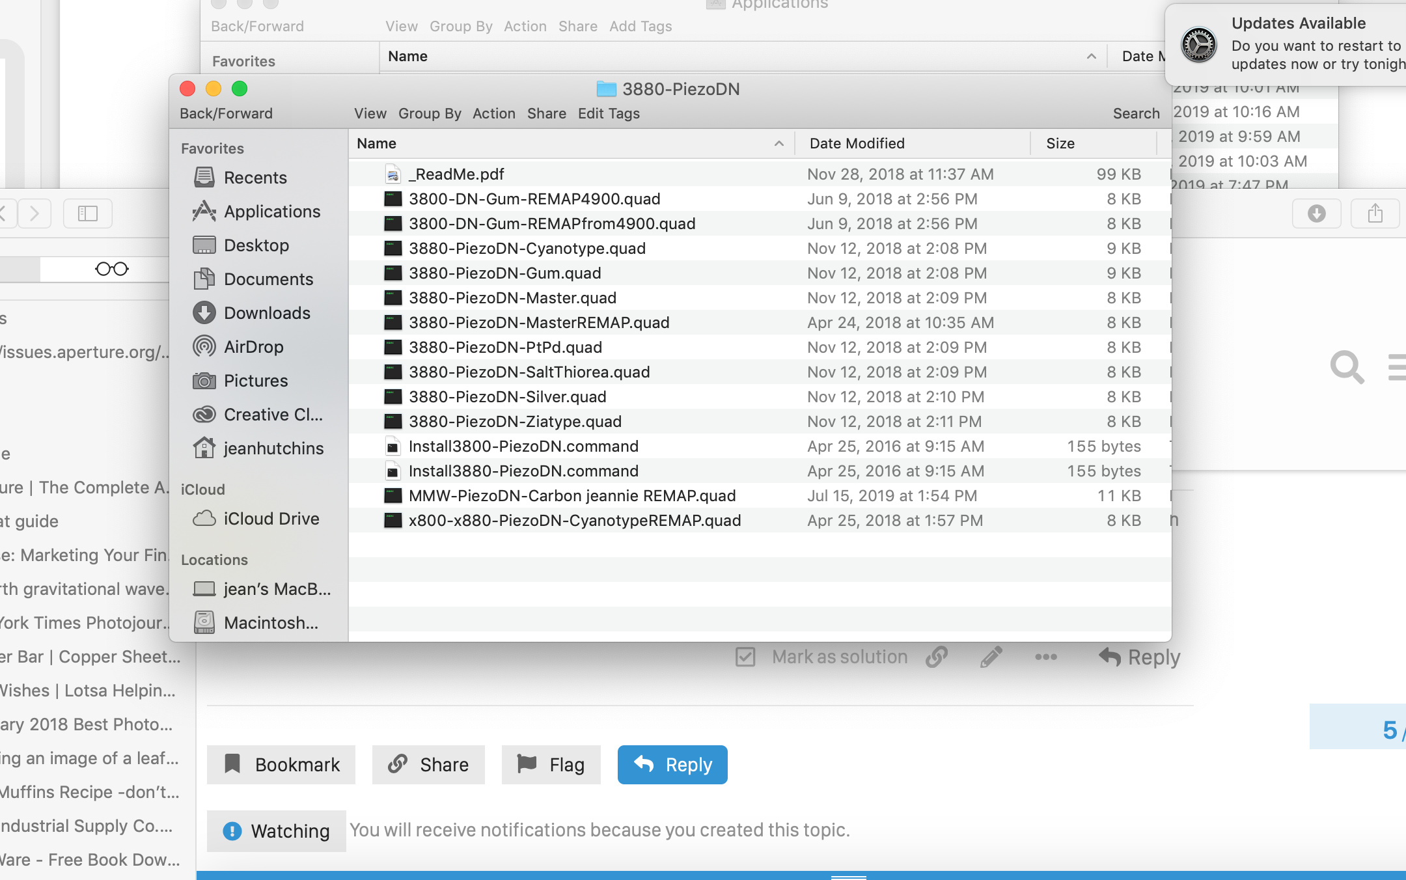Open Copper Sheet bookmark in Safari sidebar
Viewport: 1406px width, 880px height.
(90, 657)
